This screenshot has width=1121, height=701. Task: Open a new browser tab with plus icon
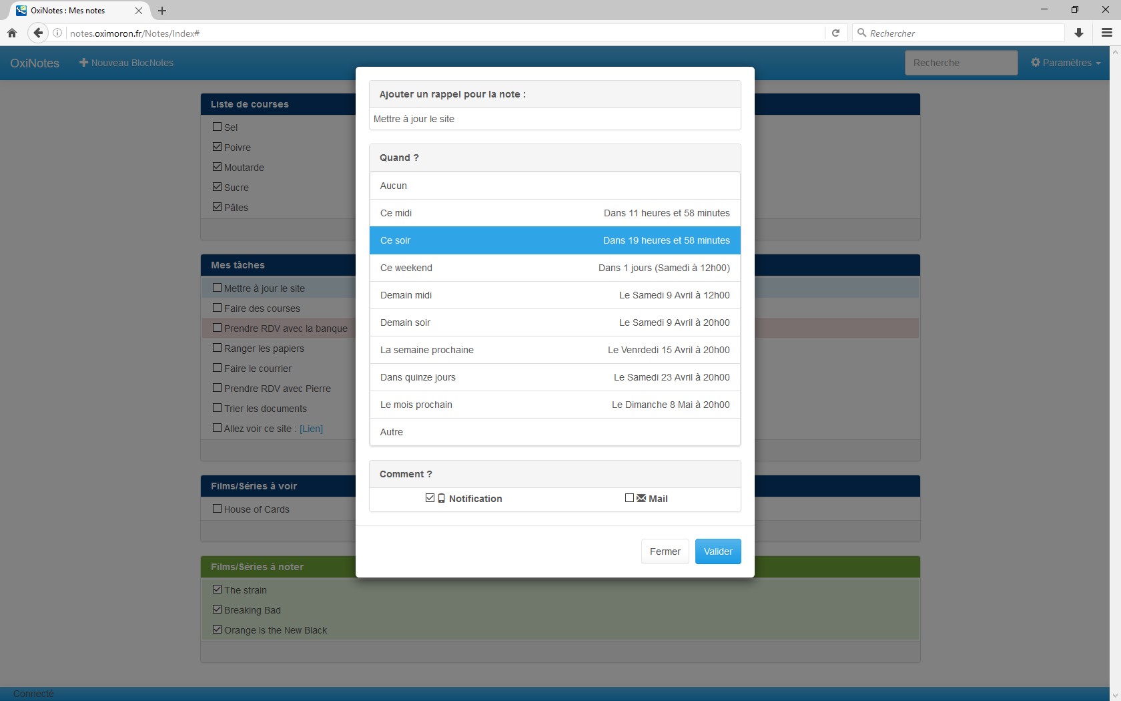(x=162, y=11)
